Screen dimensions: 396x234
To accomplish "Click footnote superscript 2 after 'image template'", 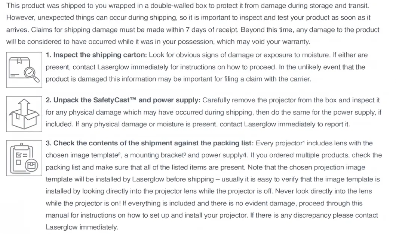I will 119,154.
